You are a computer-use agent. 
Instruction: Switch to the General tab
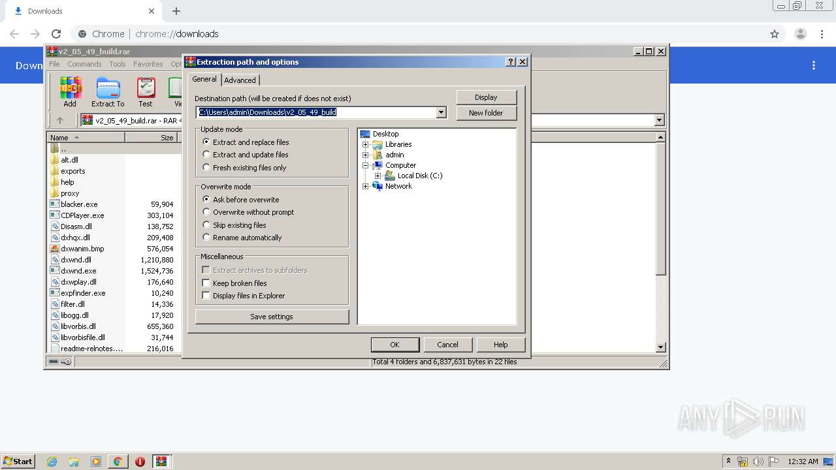pos(204,79)
